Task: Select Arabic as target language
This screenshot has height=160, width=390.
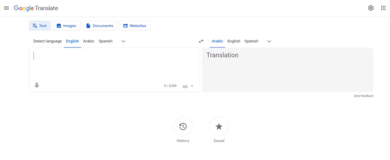Action: click(217, 41)
